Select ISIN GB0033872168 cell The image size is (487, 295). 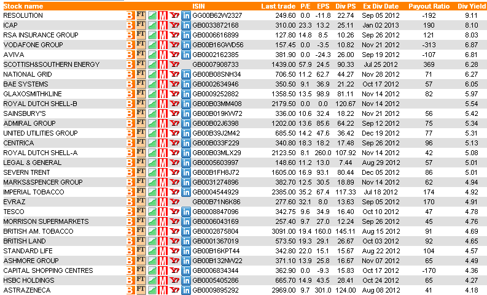[216, 25]
